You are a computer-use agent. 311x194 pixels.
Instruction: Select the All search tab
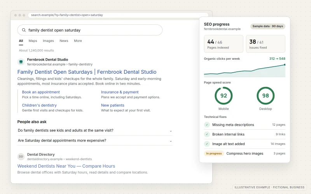[x=21, y=41]
